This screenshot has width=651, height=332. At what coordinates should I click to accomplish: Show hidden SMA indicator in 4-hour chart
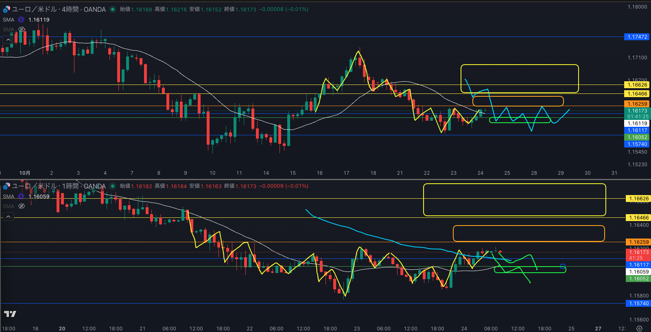pos(22,29)
